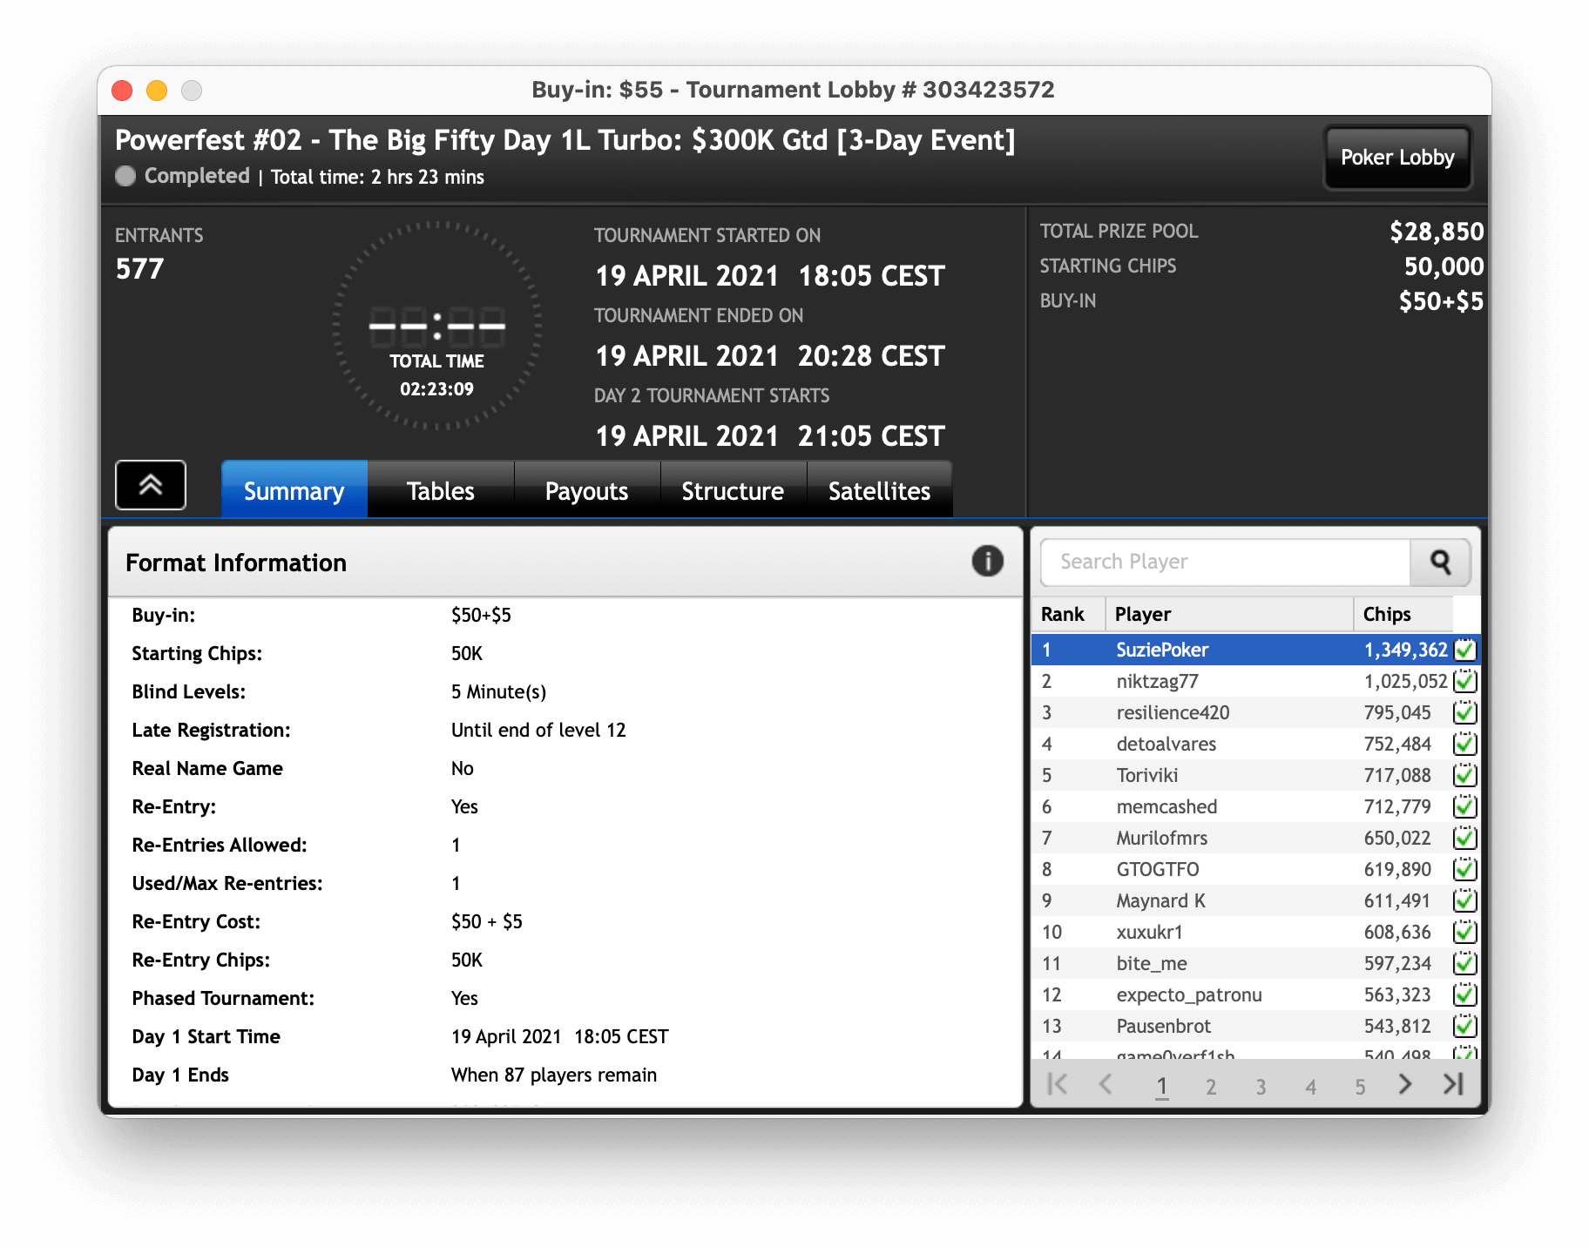Click the Format Information info icon
1589x1247 pixels.
point(987,562)
